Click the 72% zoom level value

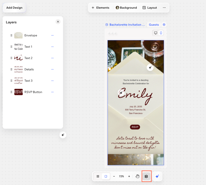click(122, 176)
